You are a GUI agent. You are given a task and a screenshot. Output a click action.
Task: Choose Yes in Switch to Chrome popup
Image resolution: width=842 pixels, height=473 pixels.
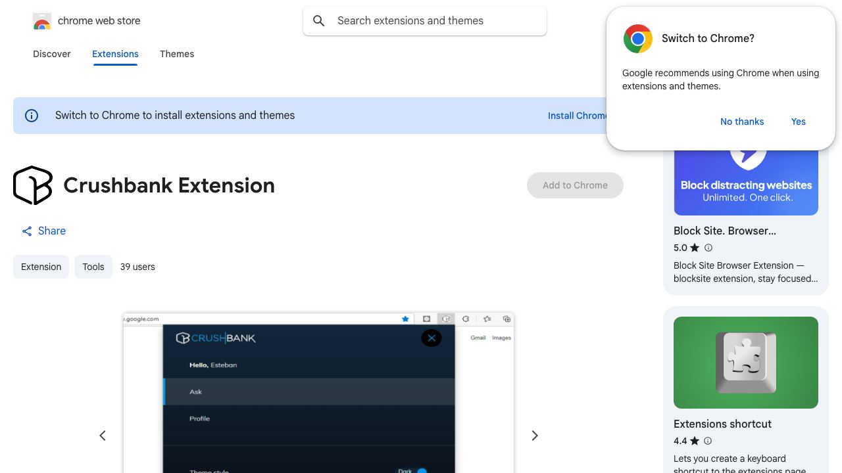tap(799, 122)
